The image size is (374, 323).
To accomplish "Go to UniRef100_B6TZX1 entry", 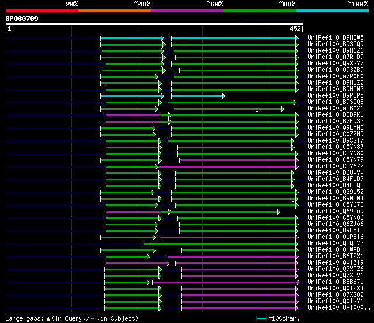I will coord(335,256).
